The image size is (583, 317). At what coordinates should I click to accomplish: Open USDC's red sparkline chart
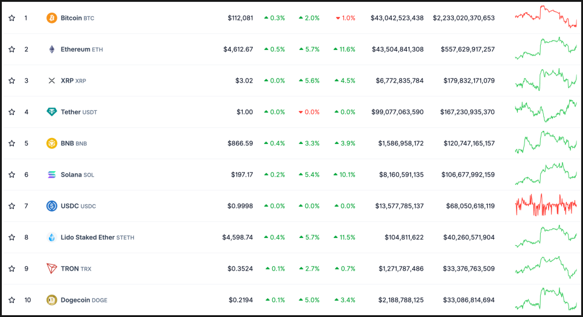click(x=546, y=205)
